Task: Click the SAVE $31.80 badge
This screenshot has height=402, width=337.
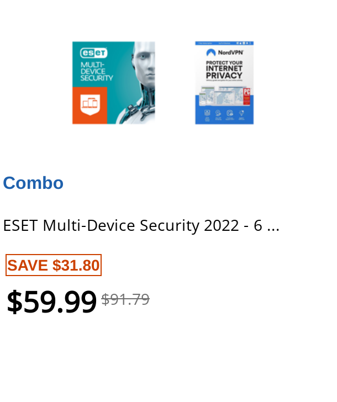Action: [x=54, y=265]
